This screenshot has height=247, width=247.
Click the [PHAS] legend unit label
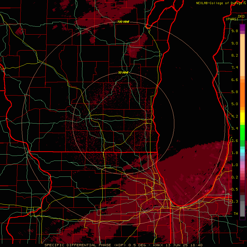click(x=232, y=19)
